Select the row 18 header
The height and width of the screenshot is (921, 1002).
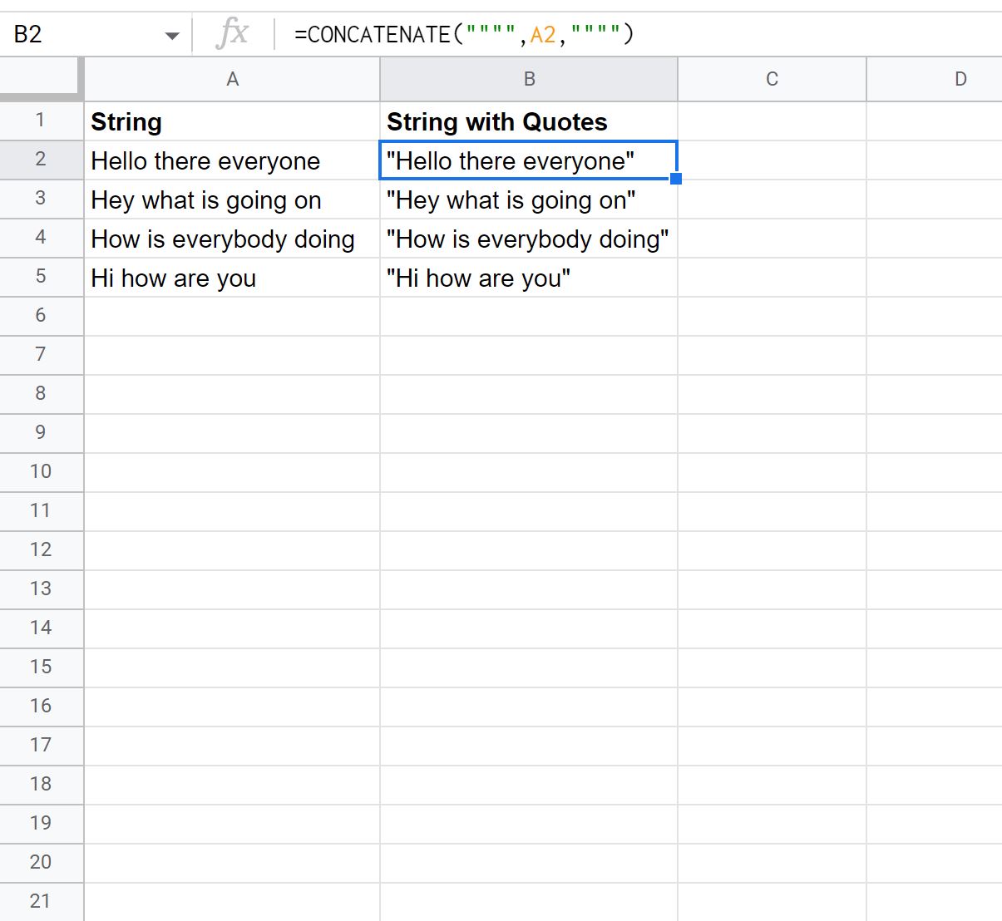point(42,785)
